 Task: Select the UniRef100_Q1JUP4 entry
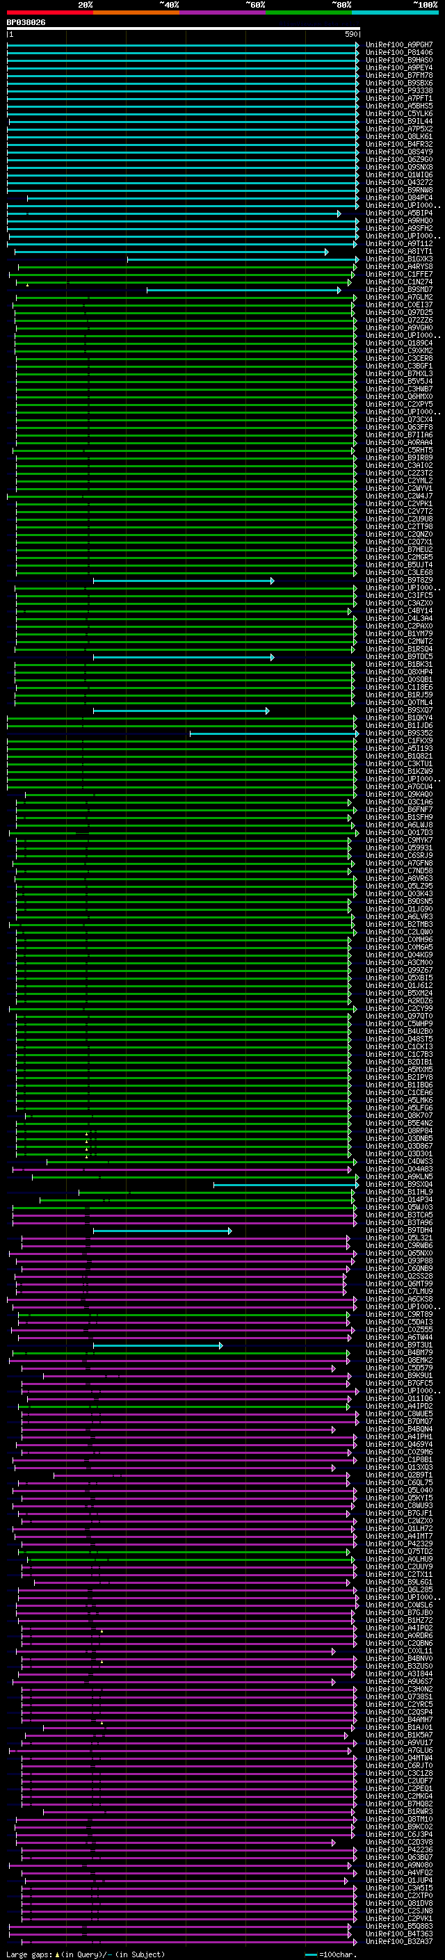pos(398,1880)
